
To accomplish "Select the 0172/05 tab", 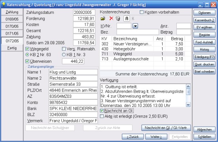I will [12, 41].
